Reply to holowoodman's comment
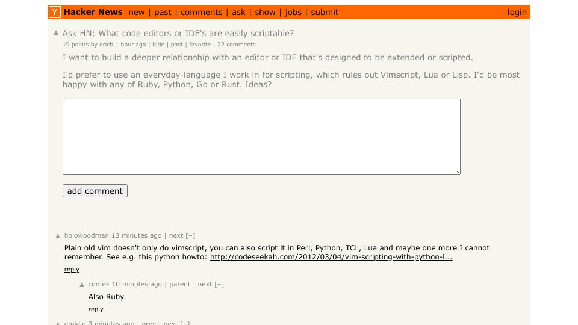The image size is (578, 325). click(x=72, y=270)
